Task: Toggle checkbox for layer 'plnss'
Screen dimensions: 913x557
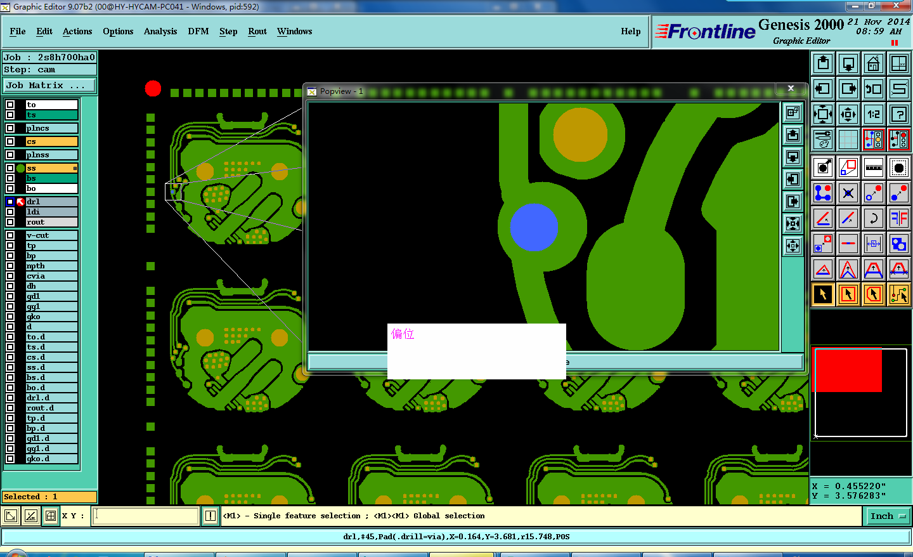Action: tap(10, 155)
